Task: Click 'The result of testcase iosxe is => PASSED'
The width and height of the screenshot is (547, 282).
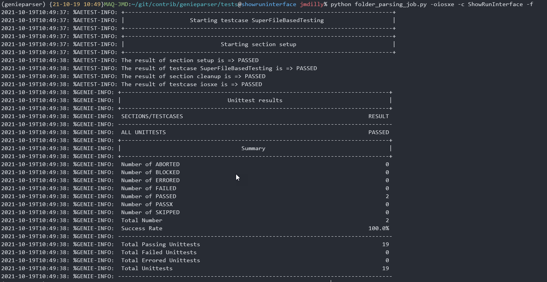Action: [x=191, y=84]
